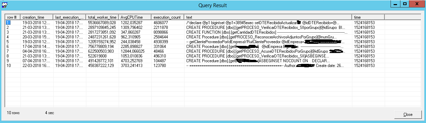The image size is (426, 123).
Task: Select execution_count 8098866
Action: pos(161,32)
